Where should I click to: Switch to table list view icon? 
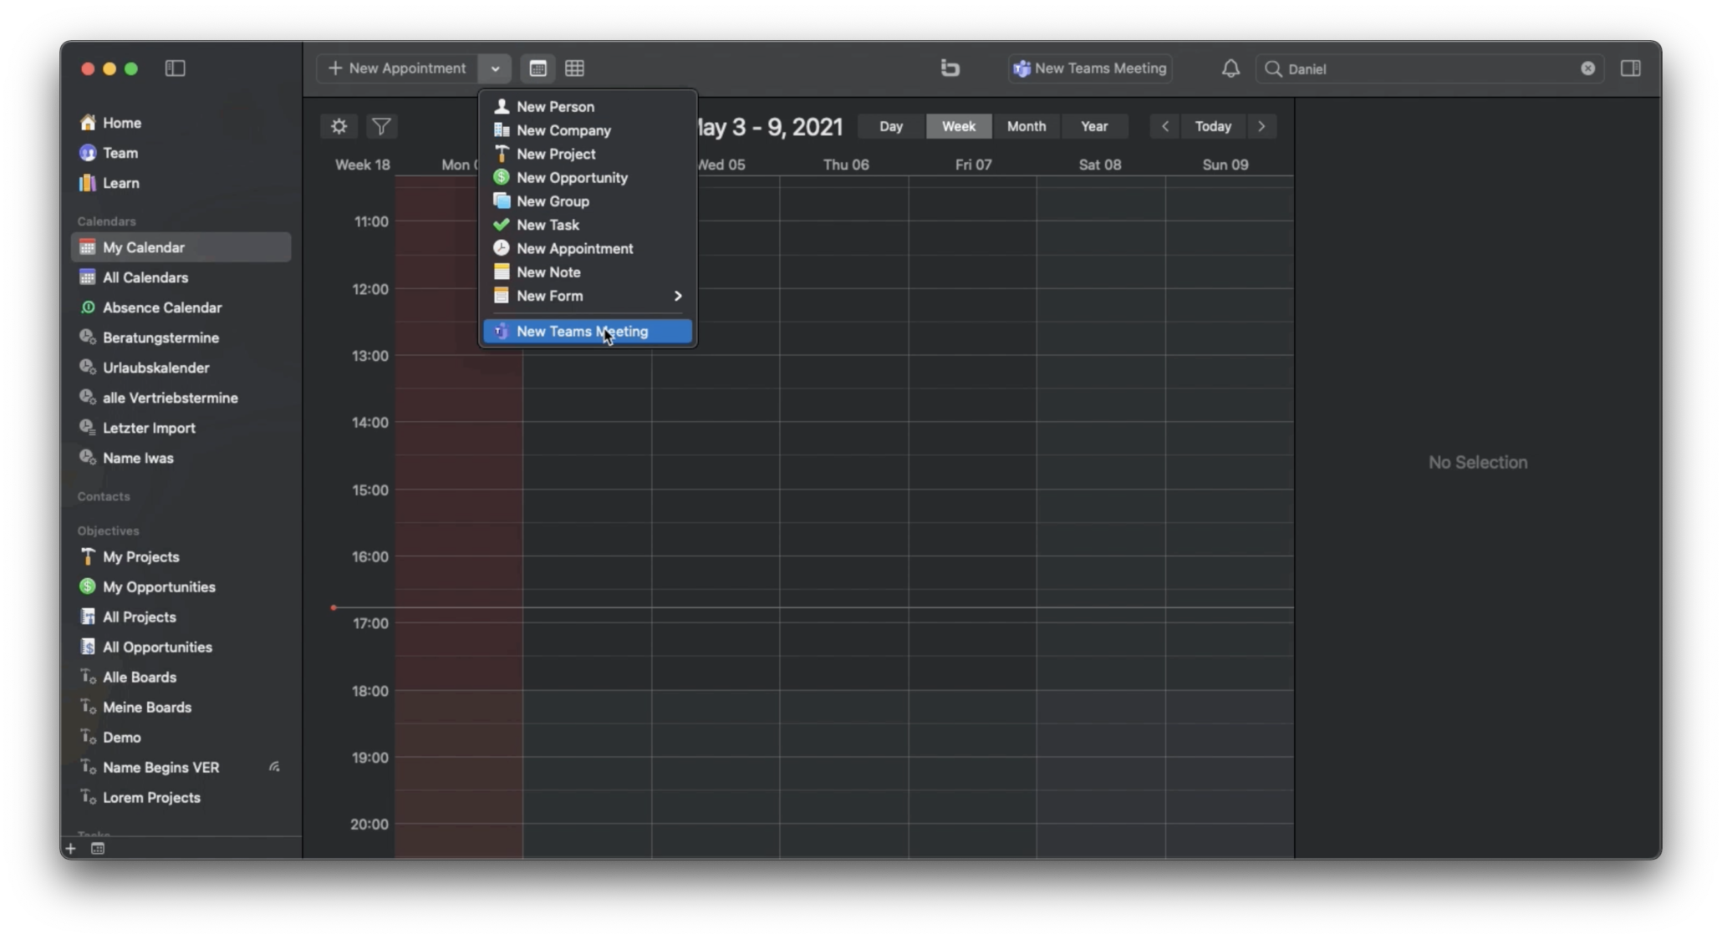pos(574,69)
